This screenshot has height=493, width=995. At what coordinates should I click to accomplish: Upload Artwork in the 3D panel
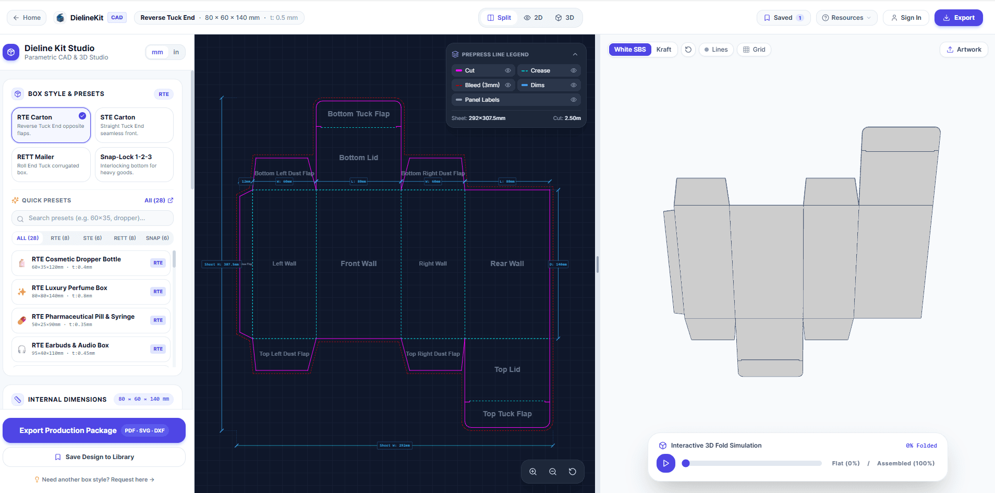(x=964, y=50)
